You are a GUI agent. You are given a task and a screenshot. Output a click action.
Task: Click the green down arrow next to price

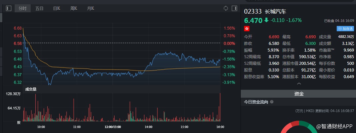(266, 20)
